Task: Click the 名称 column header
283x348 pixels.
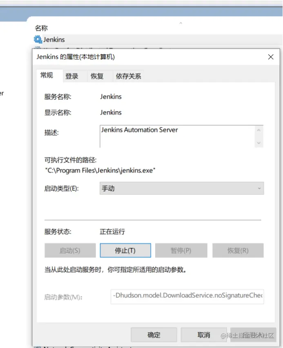Action: (x=41, y=28)
